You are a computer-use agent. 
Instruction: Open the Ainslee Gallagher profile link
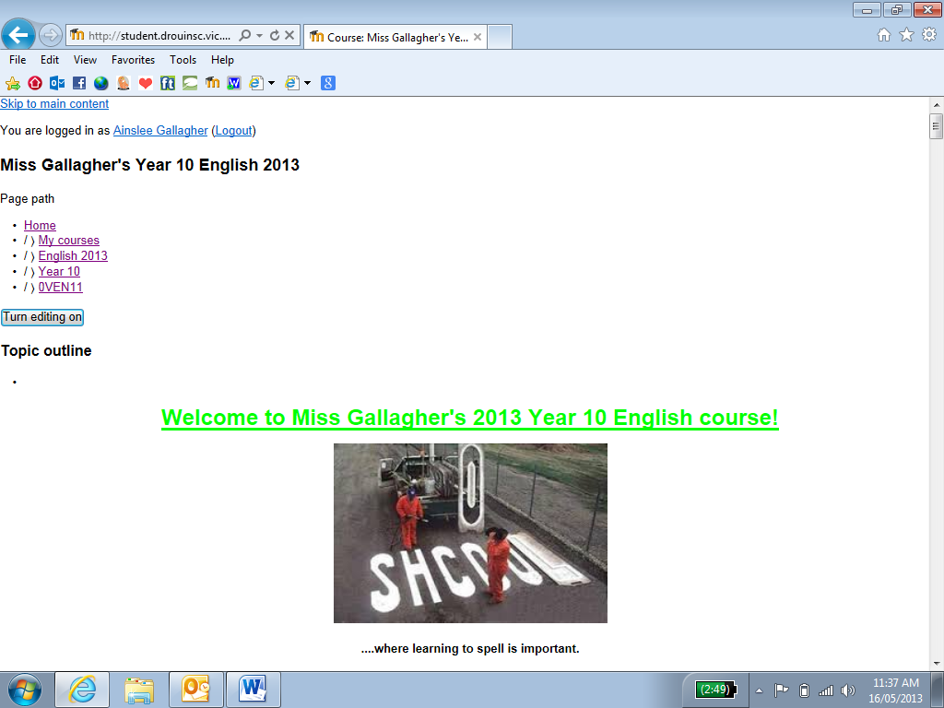pyautogui.click(x=160, y=131)
